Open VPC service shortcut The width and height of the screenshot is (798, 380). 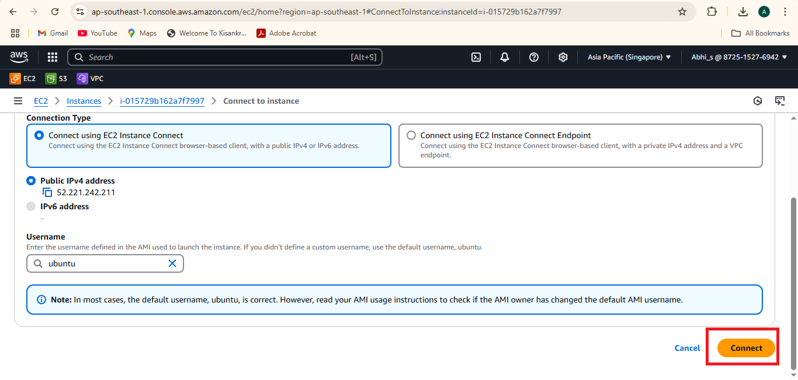pyautogui.click(x=90, y=79)
